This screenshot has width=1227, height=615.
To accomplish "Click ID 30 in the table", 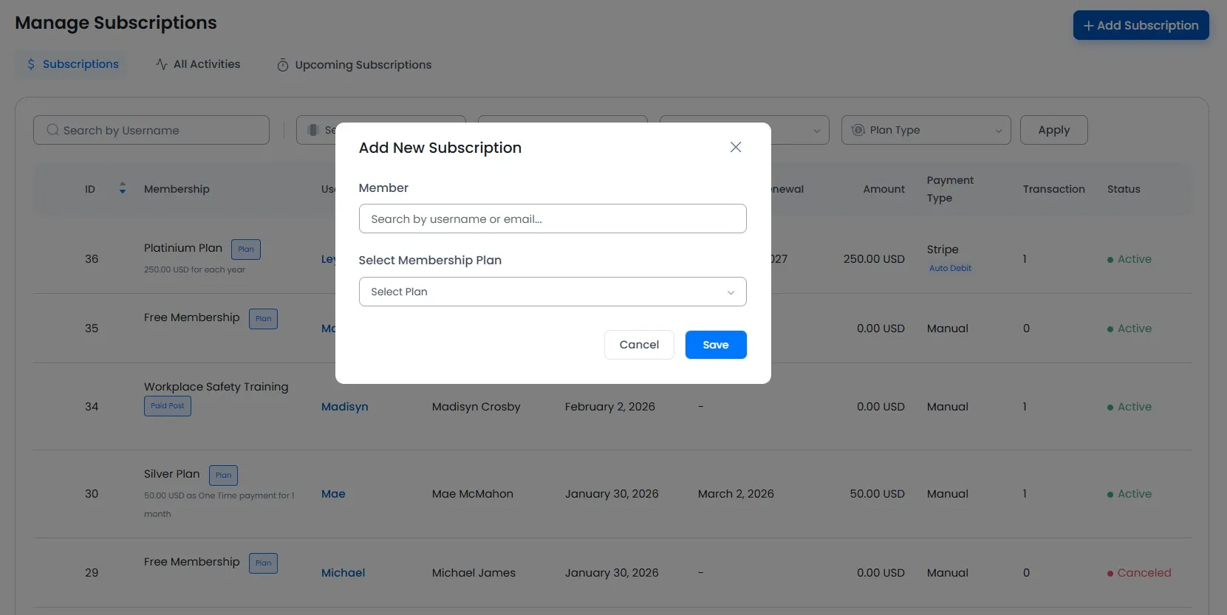I will click(92, 494).
